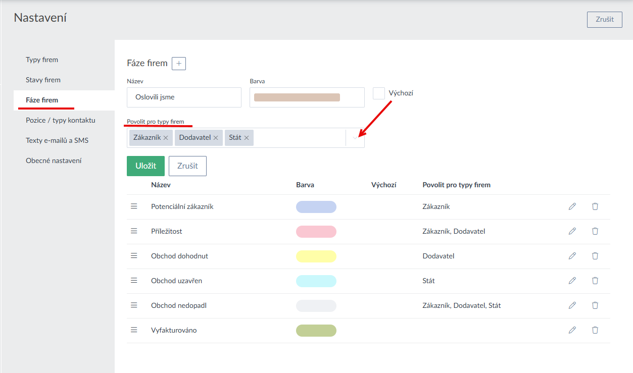Open the Typy firem settings section
This screenshot has width=633, height=373.
click(x=42, y=60)
